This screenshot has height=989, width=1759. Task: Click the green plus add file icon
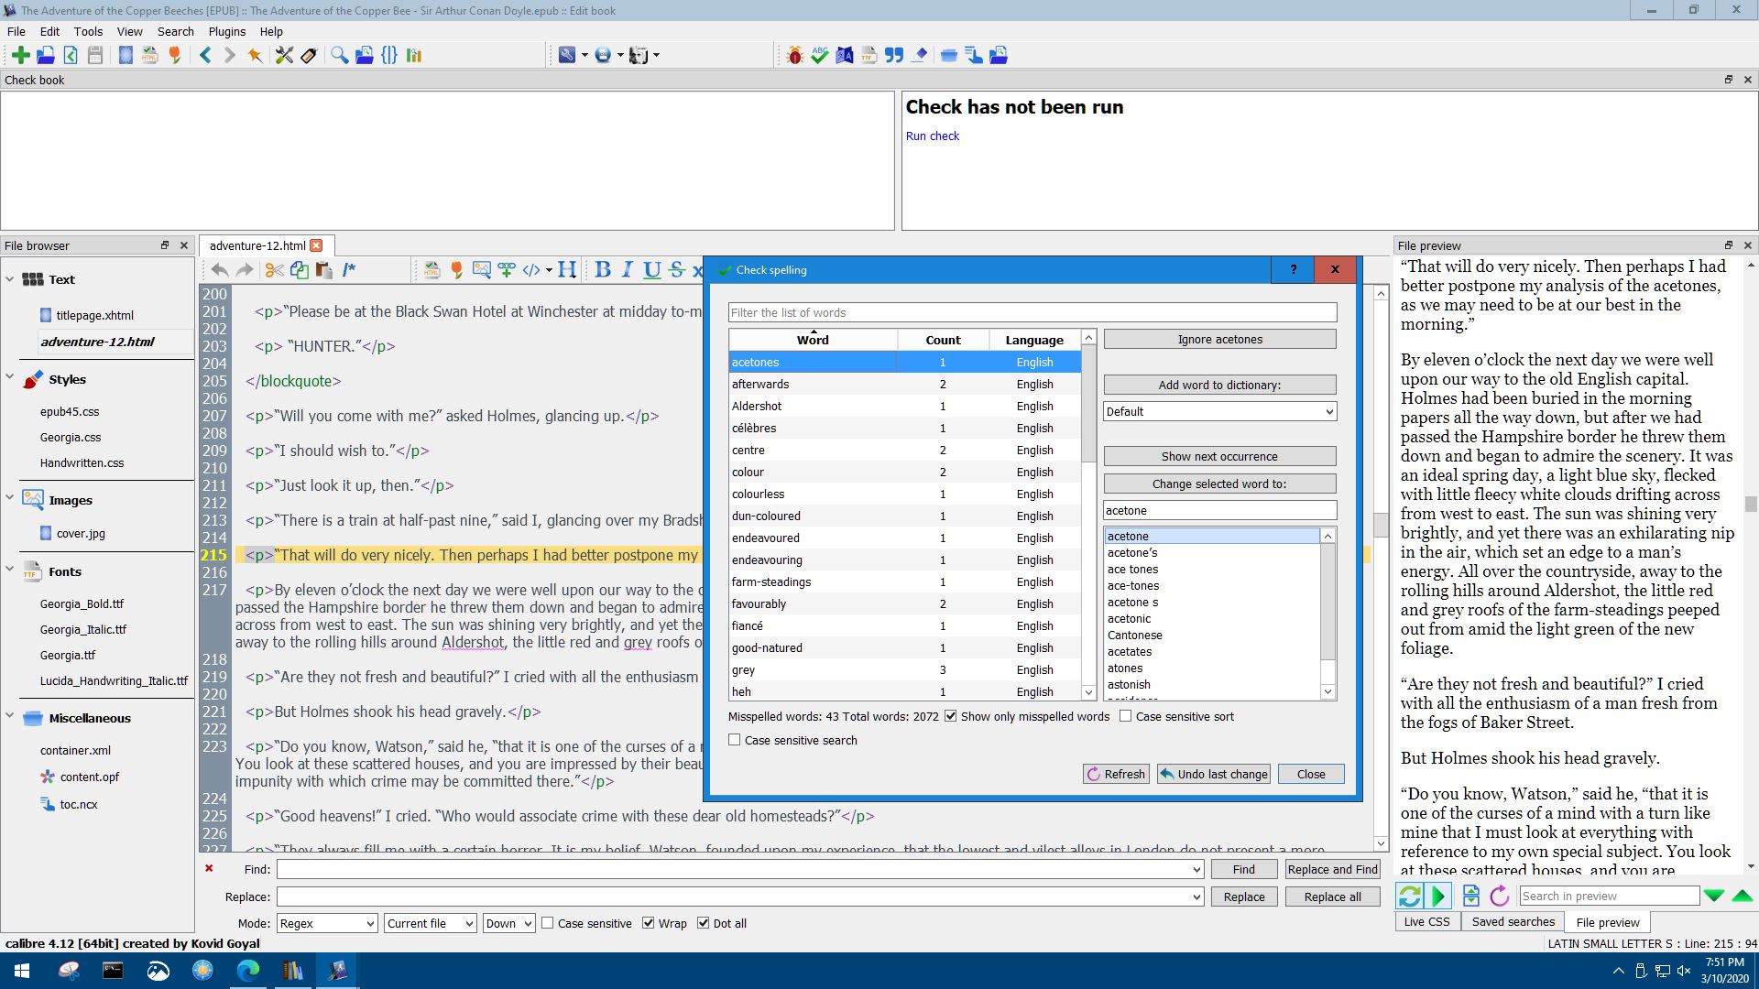coord(20,55)
